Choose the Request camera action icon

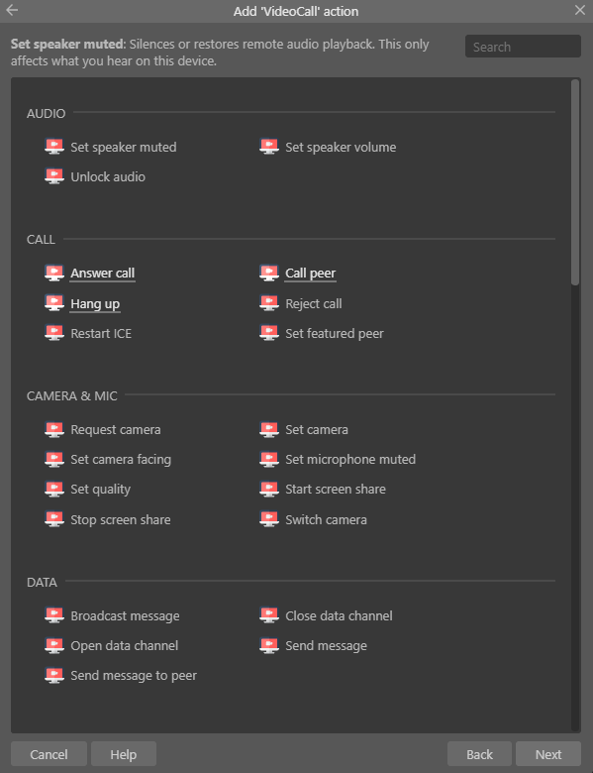point(54,429)
